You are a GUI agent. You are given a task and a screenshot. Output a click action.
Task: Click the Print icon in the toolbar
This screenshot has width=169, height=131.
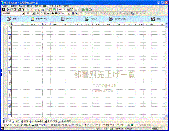(x=19, y=10)
